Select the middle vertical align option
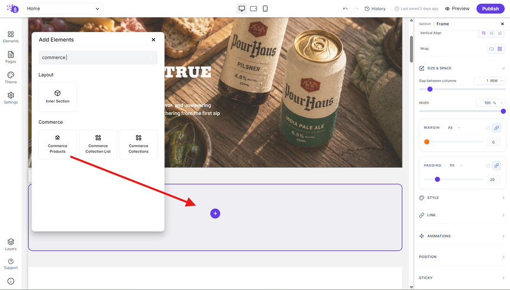Screen dimensions: 510x290 pos(492,33)
